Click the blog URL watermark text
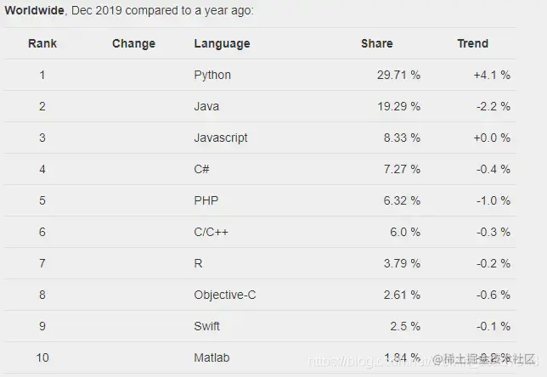547x377 pixels. [x=369, y=361]
